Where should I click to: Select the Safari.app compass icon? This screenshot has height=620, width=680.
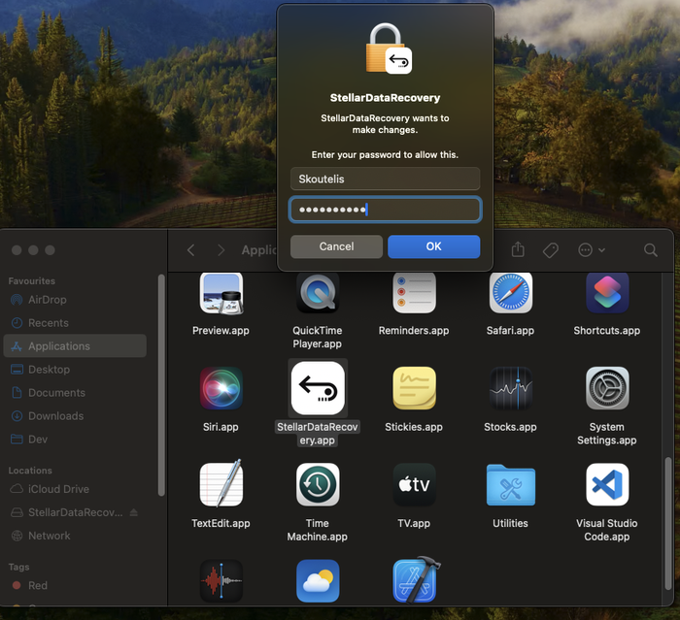click(x=510, y=293)
